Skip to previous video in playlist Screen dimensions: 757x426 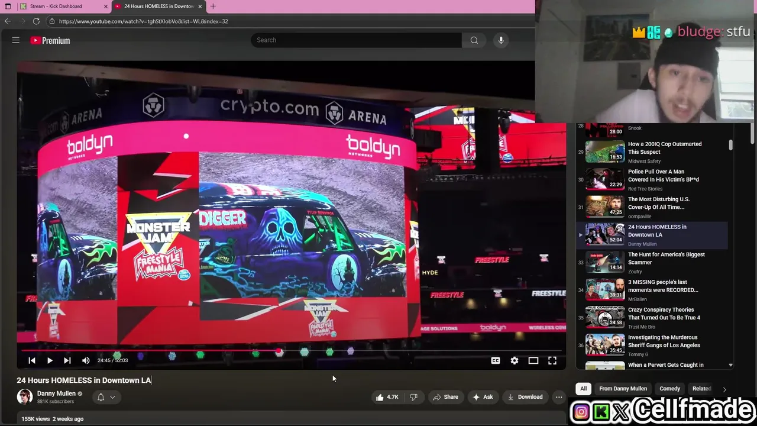point(32,360)
